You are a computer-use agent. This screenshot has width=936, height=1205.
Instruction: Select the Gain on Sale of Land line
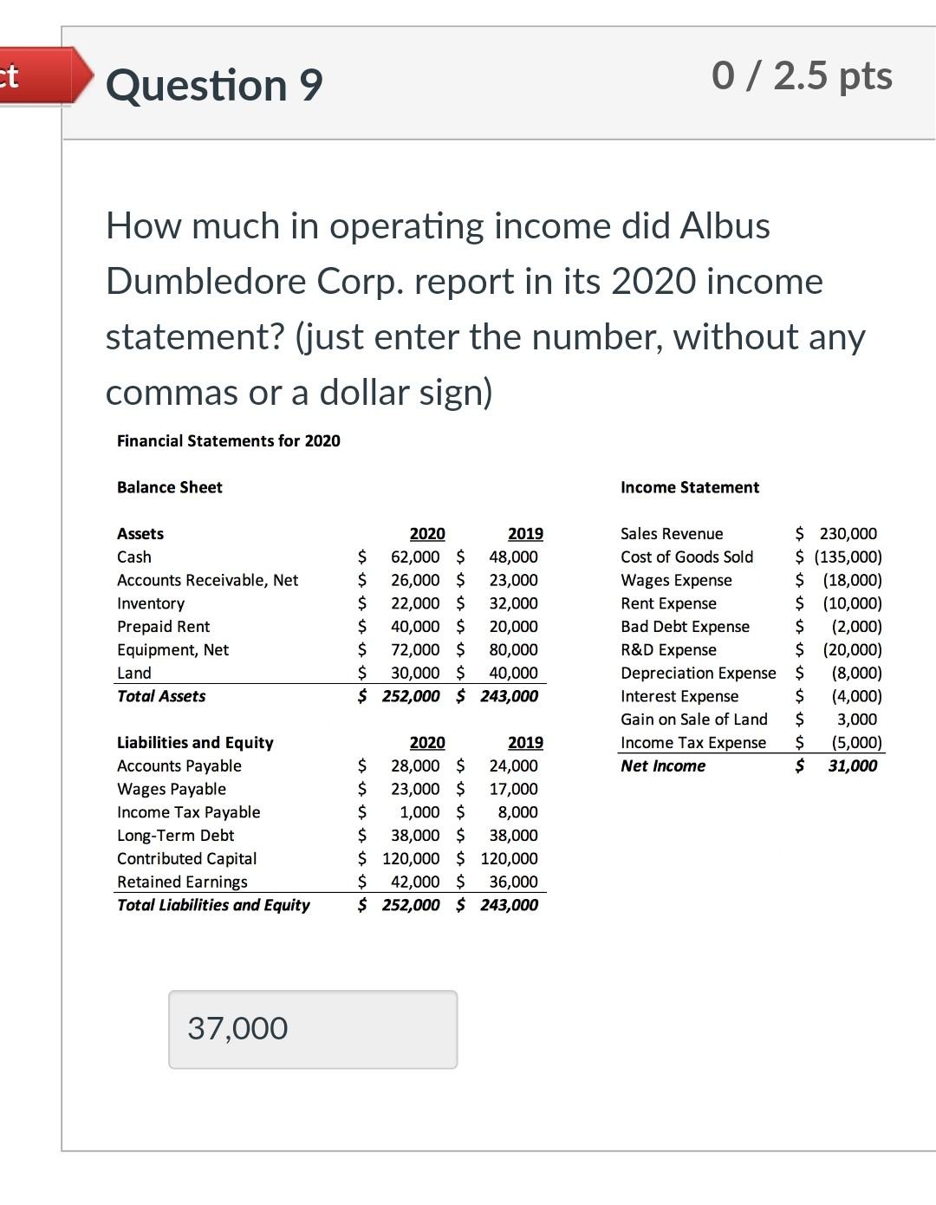(x=693, y=719)
